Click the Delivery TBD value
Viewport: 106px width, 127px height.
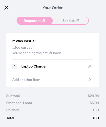pyautogui.click(x=96, y=110)
